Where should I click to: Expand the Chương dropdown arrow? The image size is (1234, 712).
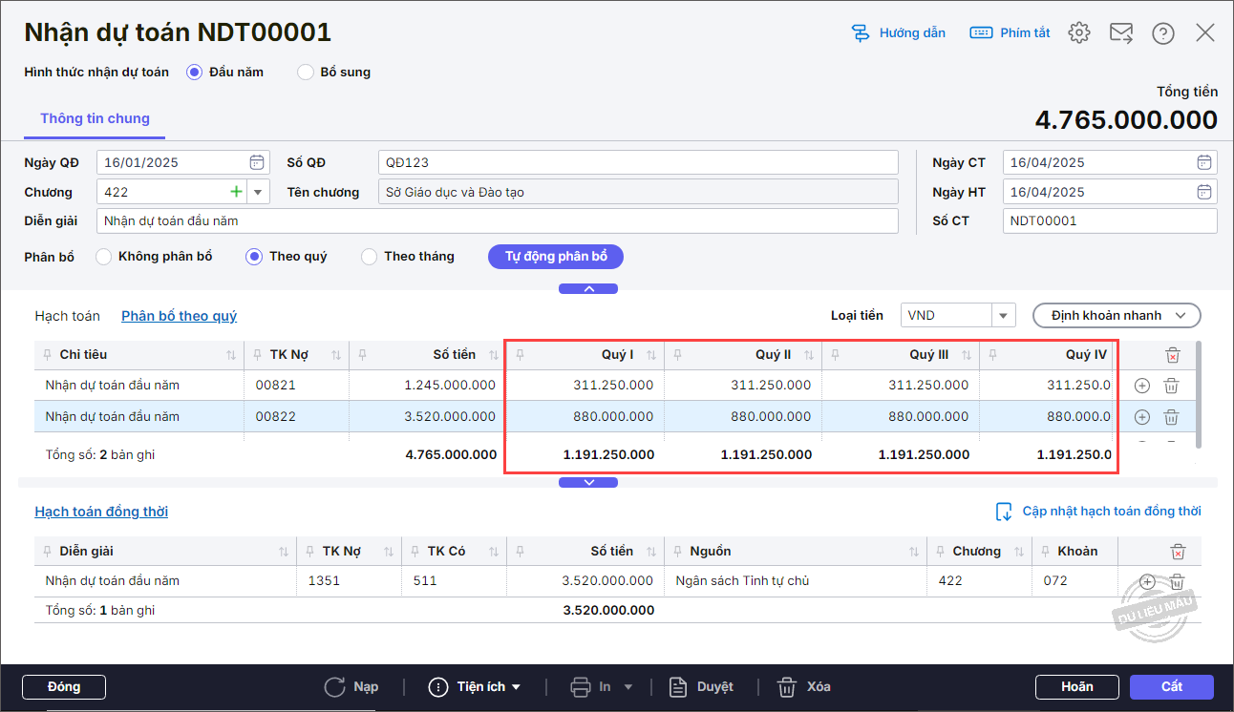click(258, 192)
